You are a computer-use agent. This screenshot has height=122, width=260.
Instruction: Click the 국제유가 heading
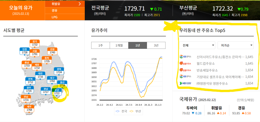point(188,99)
